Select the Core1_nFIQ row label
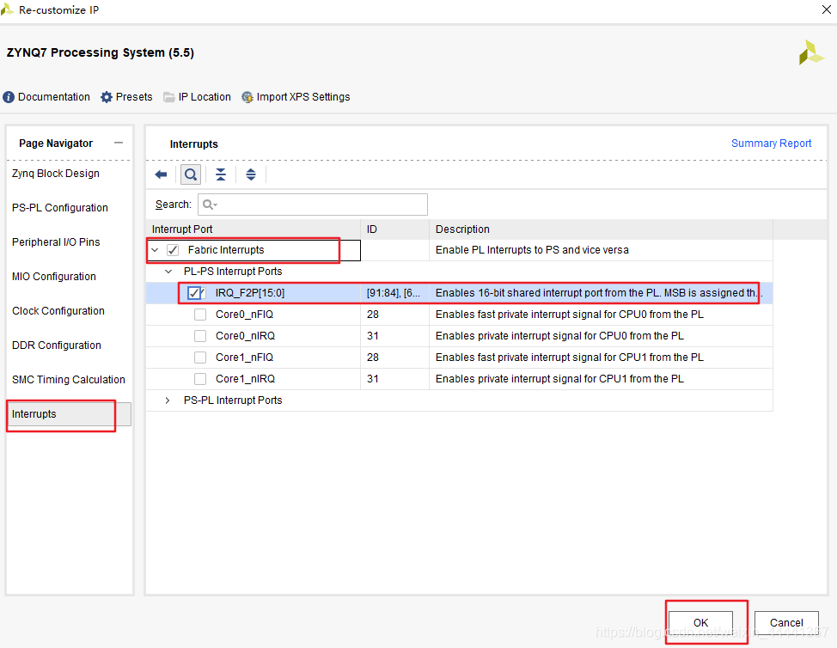 [244, 358]
